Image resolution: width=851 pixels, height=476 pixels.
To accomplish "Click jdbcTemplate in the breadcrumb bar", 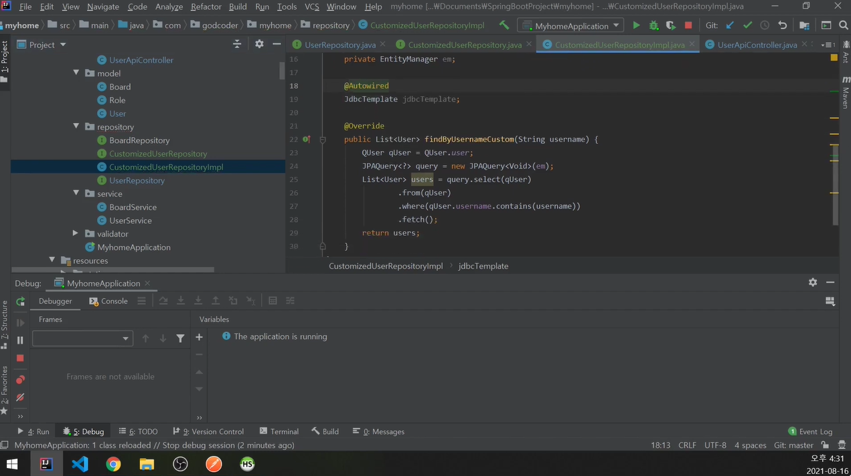I will [483, 266].
